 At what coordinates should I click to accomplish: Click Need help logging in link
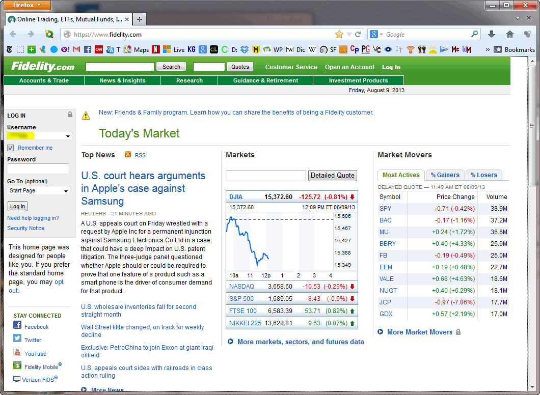tap(33, 218)
